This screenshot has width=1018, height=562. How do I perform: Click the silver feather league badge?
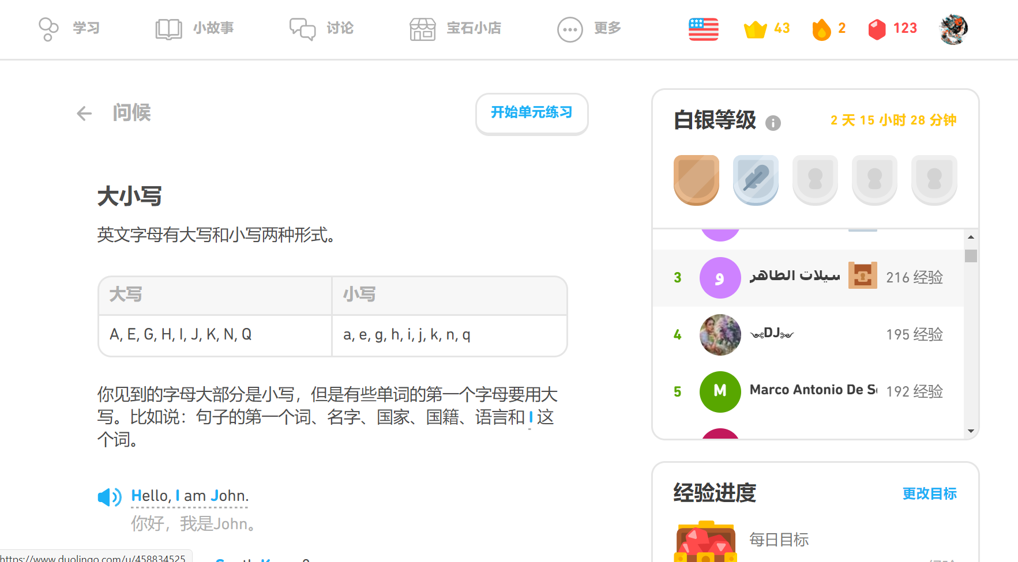pyautogui.click(x=756, y=180)
